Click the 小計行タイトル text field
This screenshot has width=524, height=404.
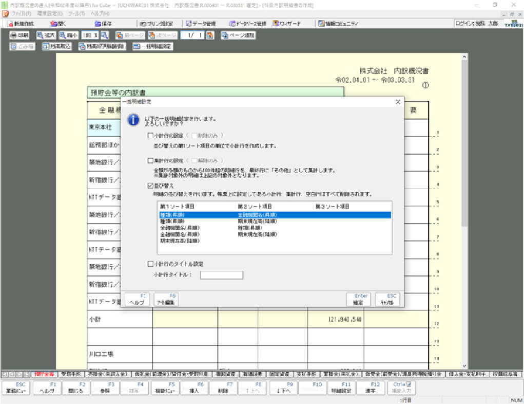point(222,275)
